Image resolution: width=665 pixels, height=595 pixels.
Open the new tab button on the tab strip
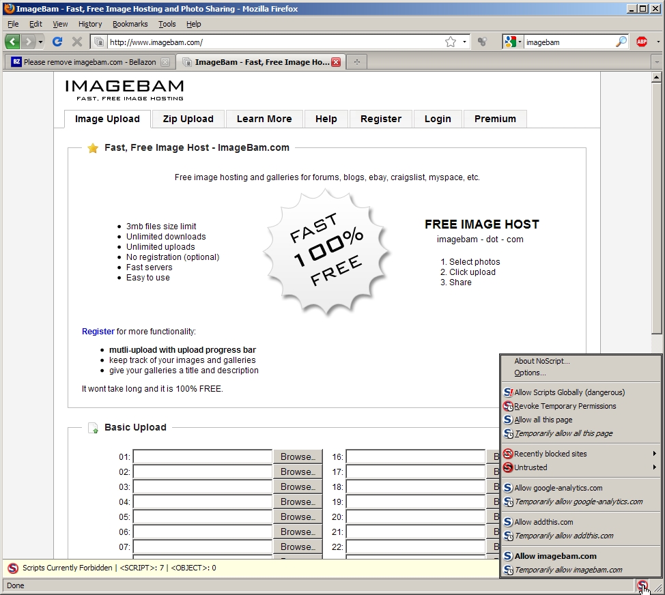point(356,62)
